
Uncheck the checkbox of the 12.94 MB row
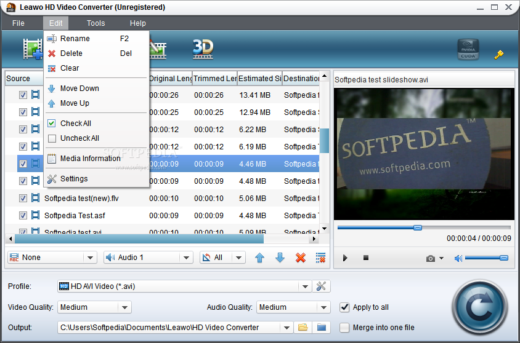pos(23,112)
